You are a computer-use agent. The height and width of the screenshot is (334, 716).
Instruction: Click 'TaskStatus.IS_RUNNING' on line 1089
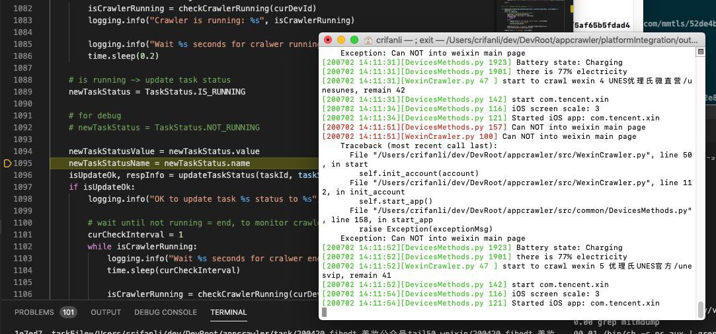pyautogui.click(x=195, y=91)
